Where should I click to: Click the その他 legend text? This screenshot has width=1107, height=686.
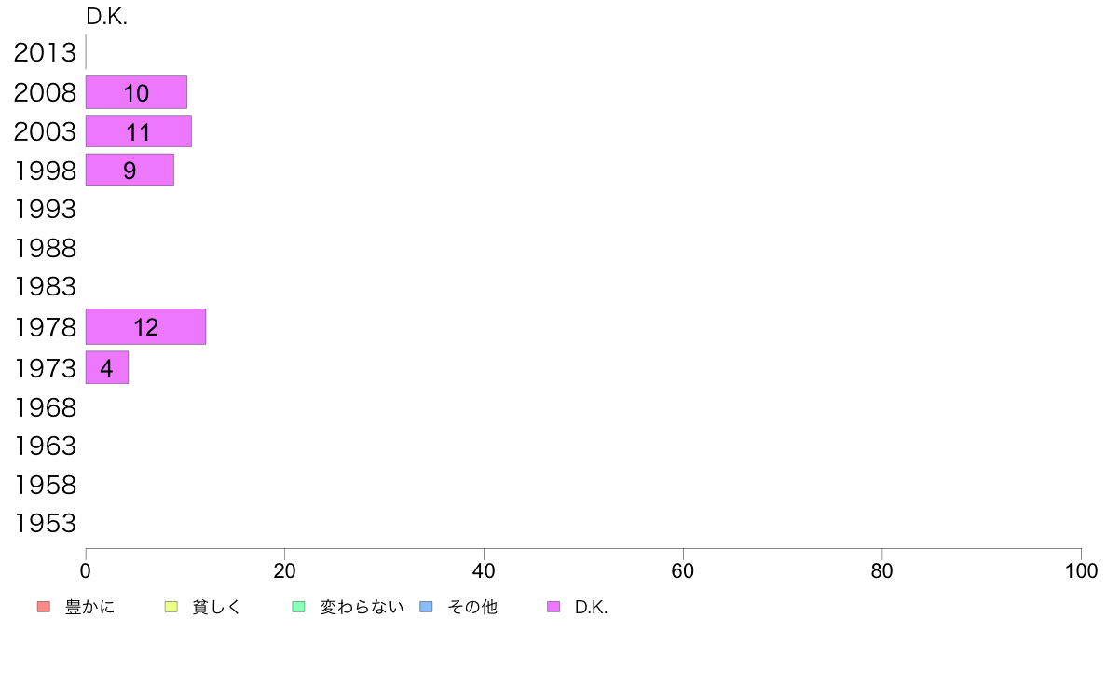click(x=472, y=607)
